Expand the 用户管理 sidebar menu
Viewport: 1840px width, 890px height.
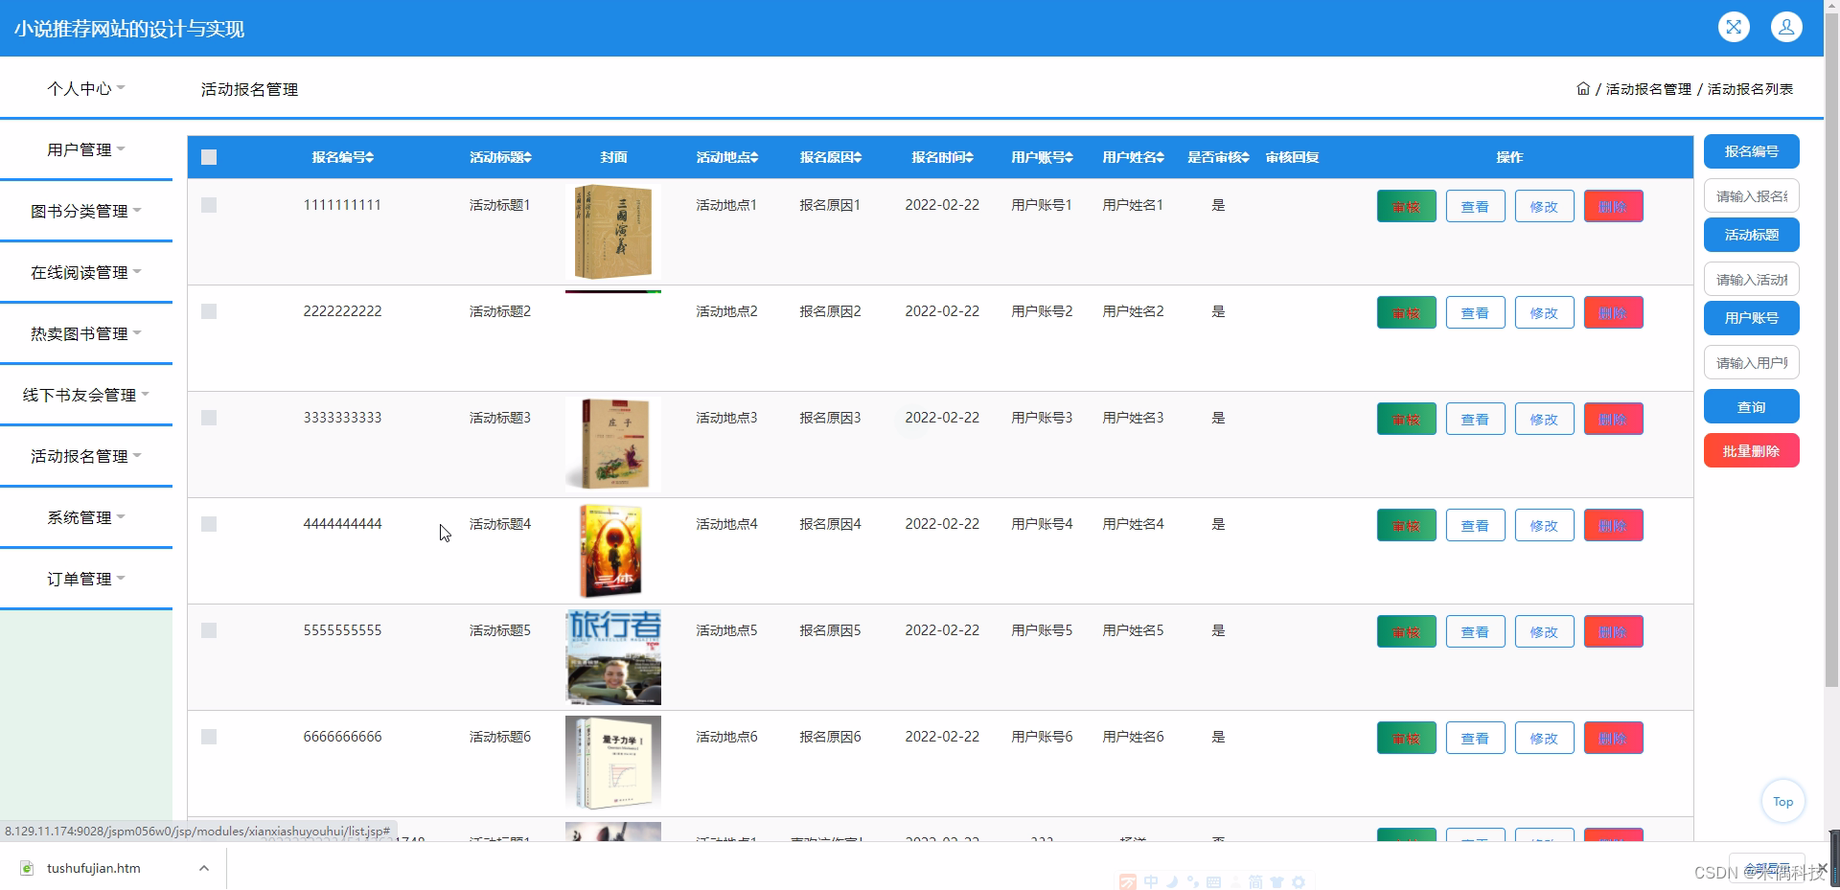coord(86,149)
